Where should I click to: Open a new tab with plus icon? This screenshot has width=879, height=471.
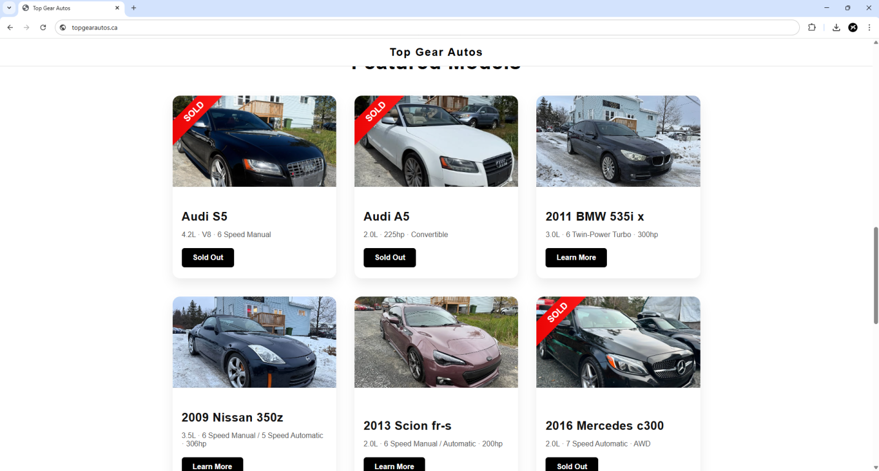pos(134,8)
